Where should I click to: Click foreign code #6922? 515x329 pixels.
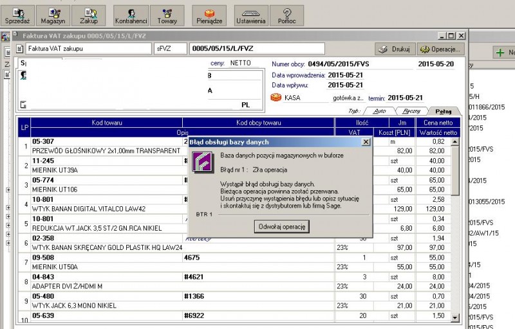(x=194, y=316)
